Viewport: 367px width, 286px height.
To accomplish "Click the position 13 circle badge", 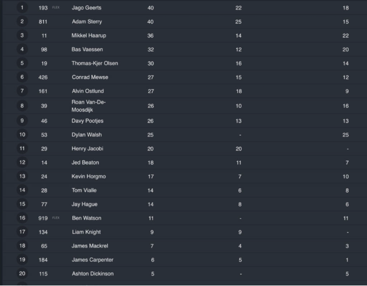I will point(22,177).
